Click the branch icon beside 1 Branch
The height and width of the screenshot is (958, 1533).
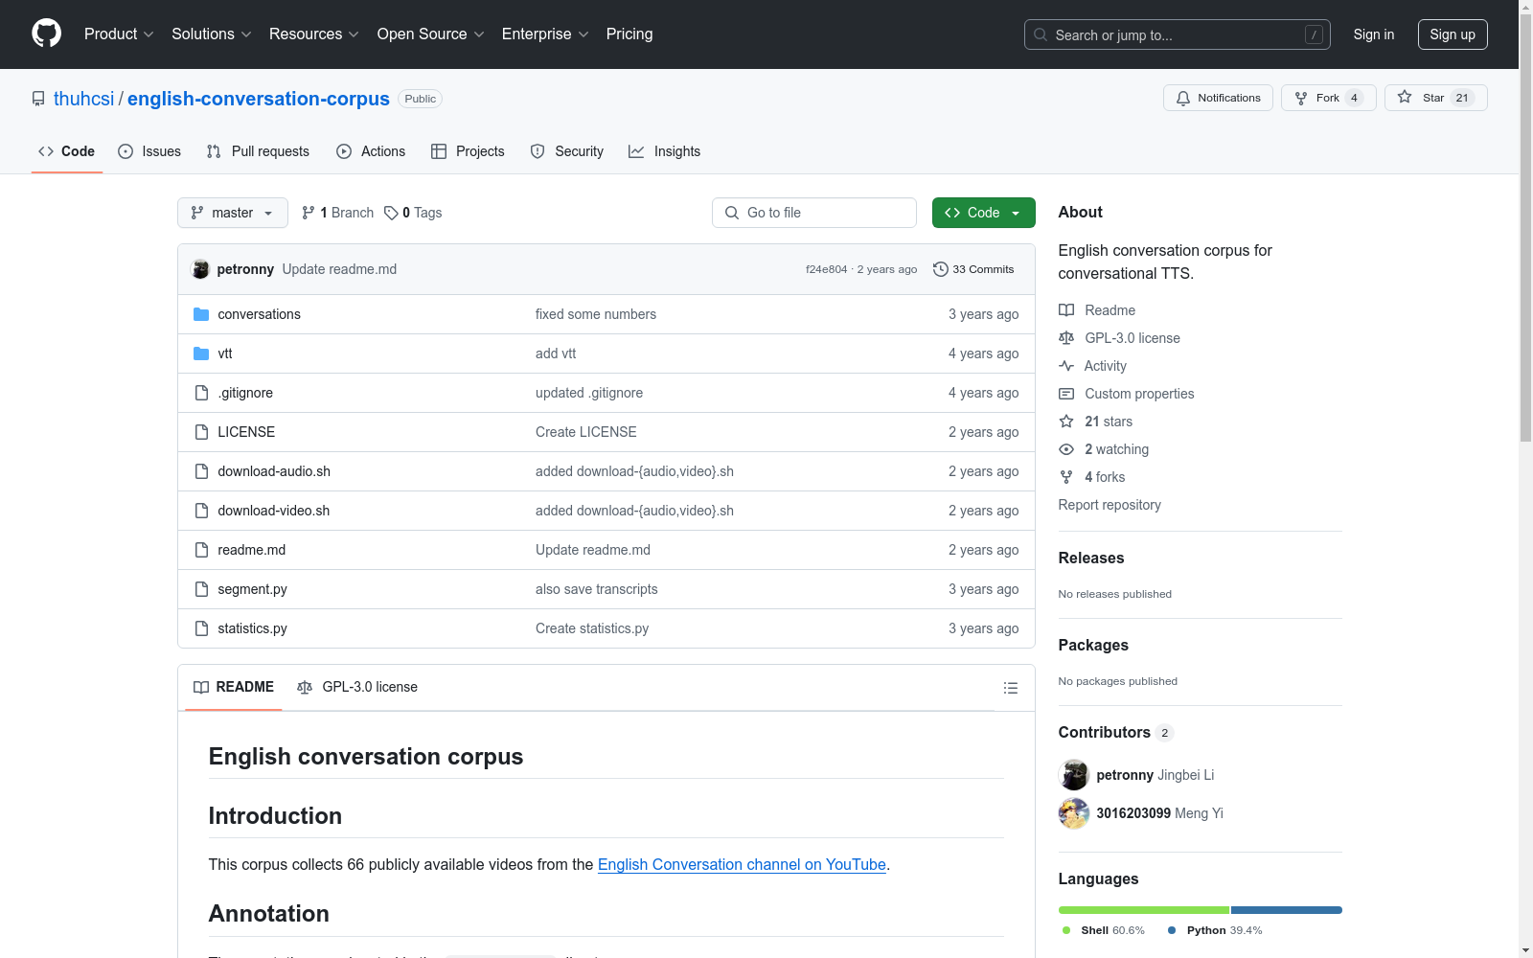309,213
